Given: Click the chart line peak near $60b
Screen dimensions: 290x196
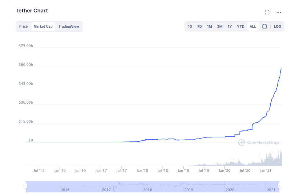Looking at the screenshot, I should coord(281,69).
